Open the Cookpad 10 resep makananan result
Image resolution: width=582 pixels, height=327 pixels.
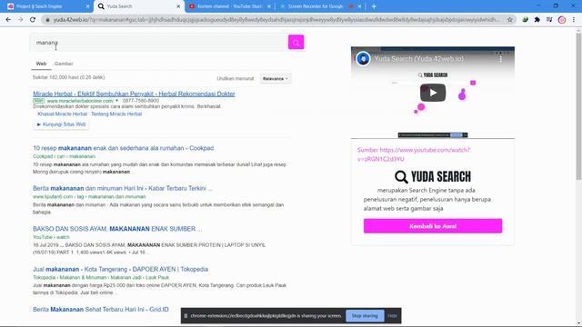coord(124,148)
